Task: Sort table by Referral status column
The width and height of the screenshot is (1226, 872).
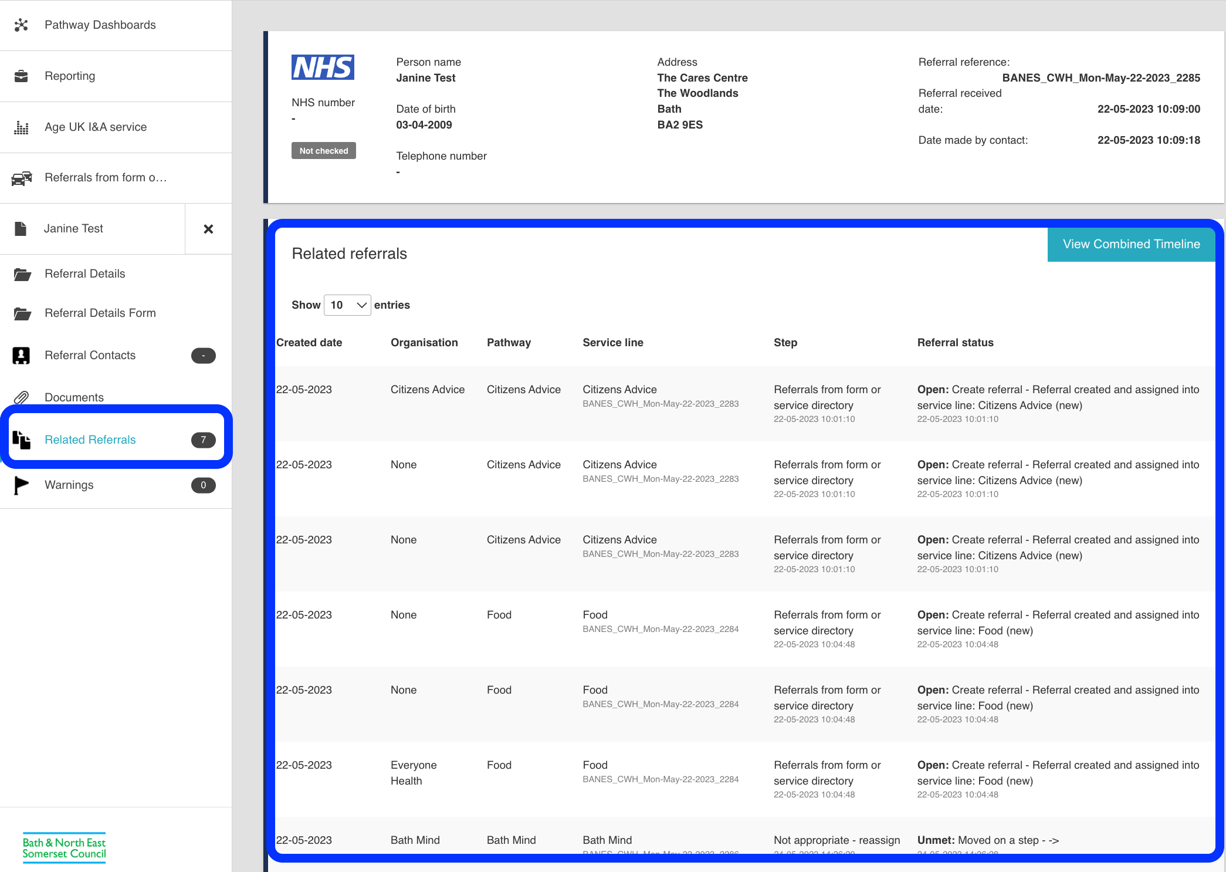Action: pyautogui.click(x=955, y=343)
